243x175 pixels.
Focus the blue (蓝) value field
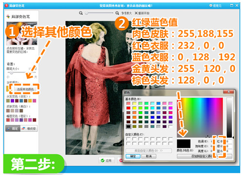point(229,151)
